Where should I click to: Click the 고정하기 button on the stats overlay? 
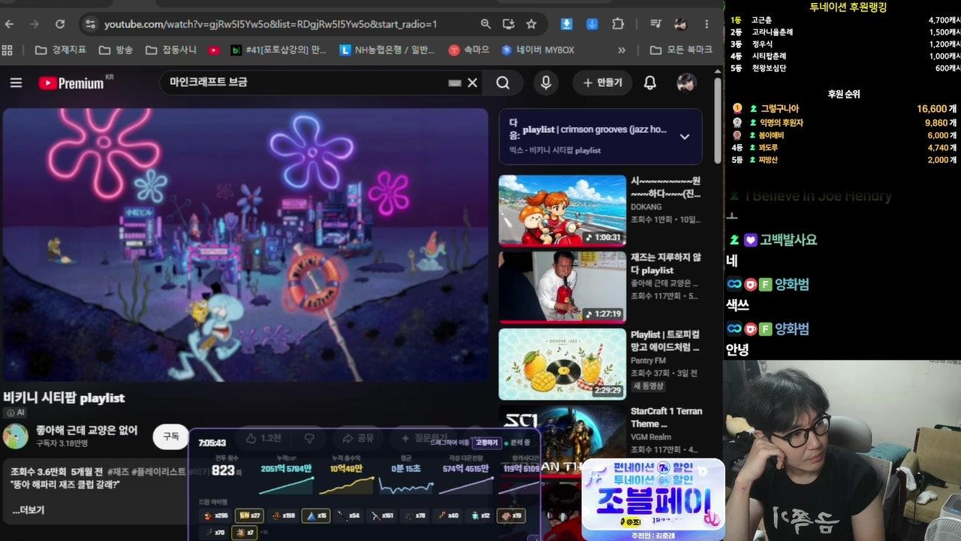tap(487, 443)
